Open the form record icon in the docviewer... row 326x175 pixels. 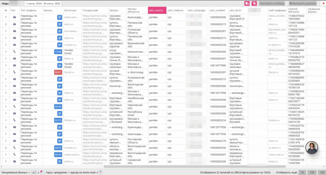coord(60,31)
